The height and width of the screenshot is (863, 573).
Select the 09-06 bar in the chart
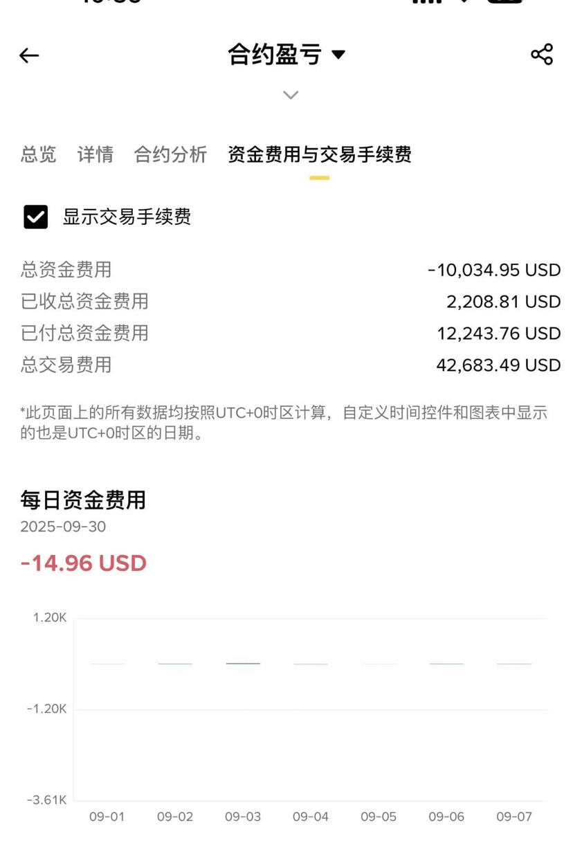pos(446,664)
